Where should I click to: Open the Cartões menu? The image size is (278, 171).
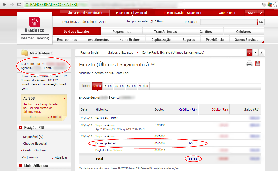pyautogui.click(x=206, y=32)
